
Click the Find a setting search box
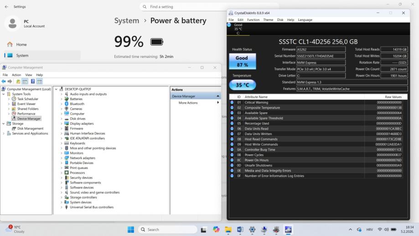[x=209, y=7]
